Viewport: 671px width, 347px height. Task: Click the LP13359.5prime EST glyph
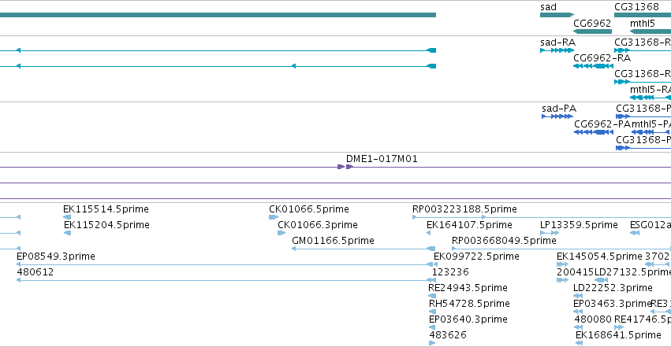[x=550, y=233]
